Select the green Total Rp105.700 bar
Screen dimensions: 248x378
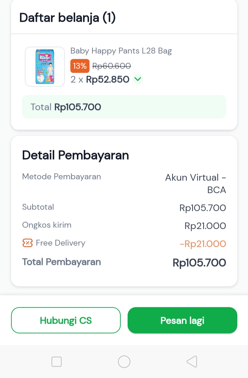[x=124, y=107]
